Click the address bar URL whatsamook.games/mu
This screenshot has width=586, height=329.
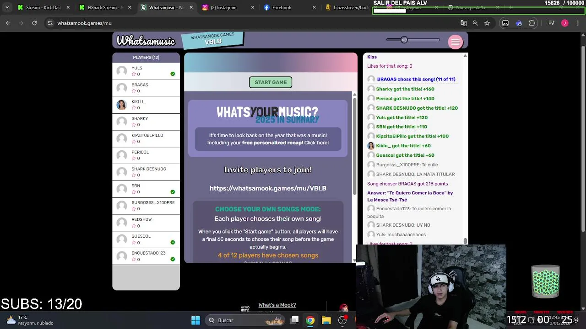point(84,23)
